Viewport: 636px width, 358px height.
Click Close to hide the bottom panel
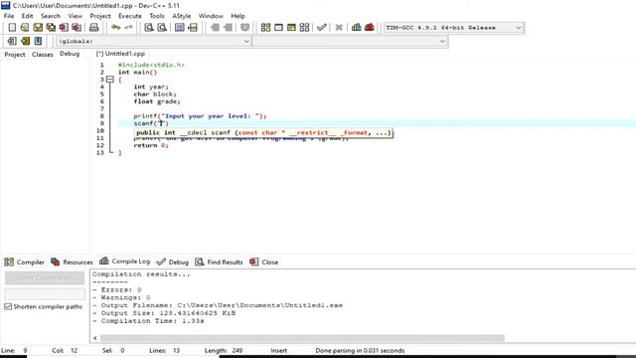tap(264, 263)
